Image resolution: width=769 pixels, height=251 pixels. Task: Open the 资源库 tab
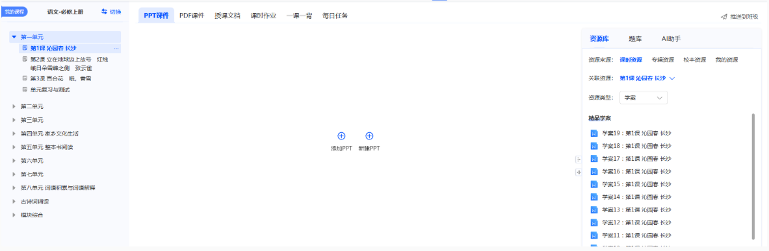point(599,39)
